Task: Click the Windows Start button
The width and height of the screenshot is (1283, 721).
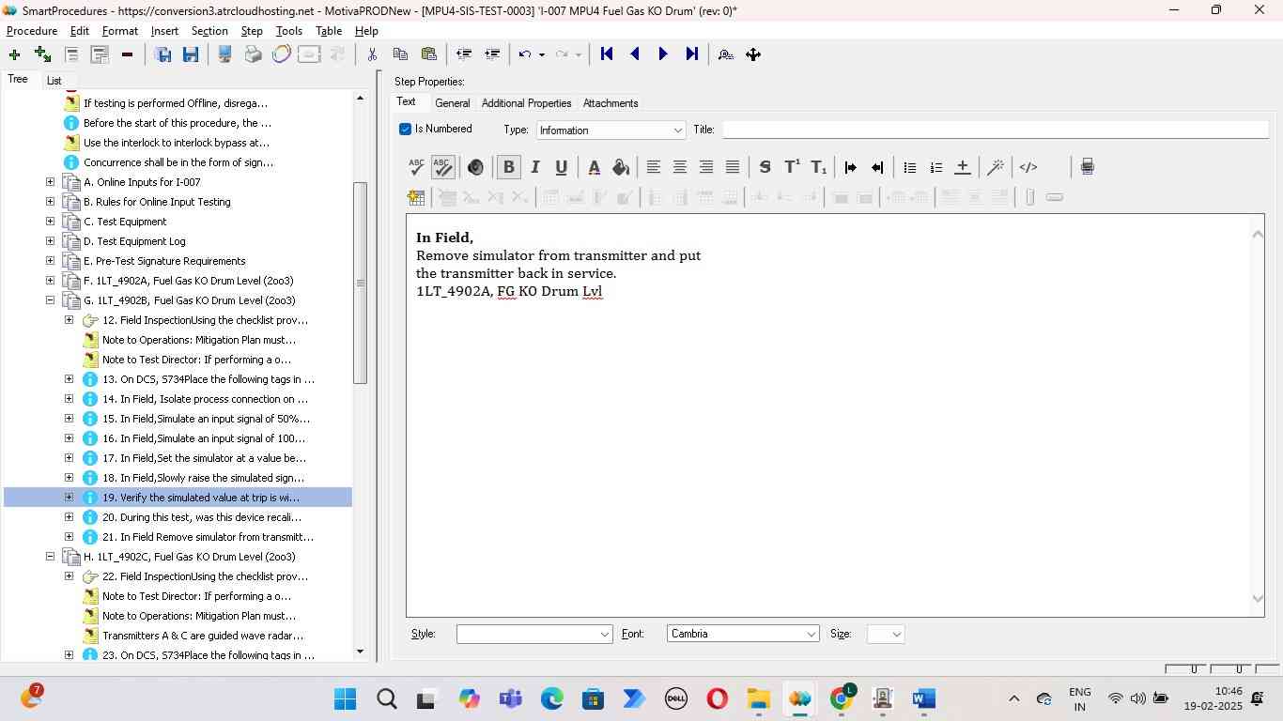Action: click(x=345, y=699)
